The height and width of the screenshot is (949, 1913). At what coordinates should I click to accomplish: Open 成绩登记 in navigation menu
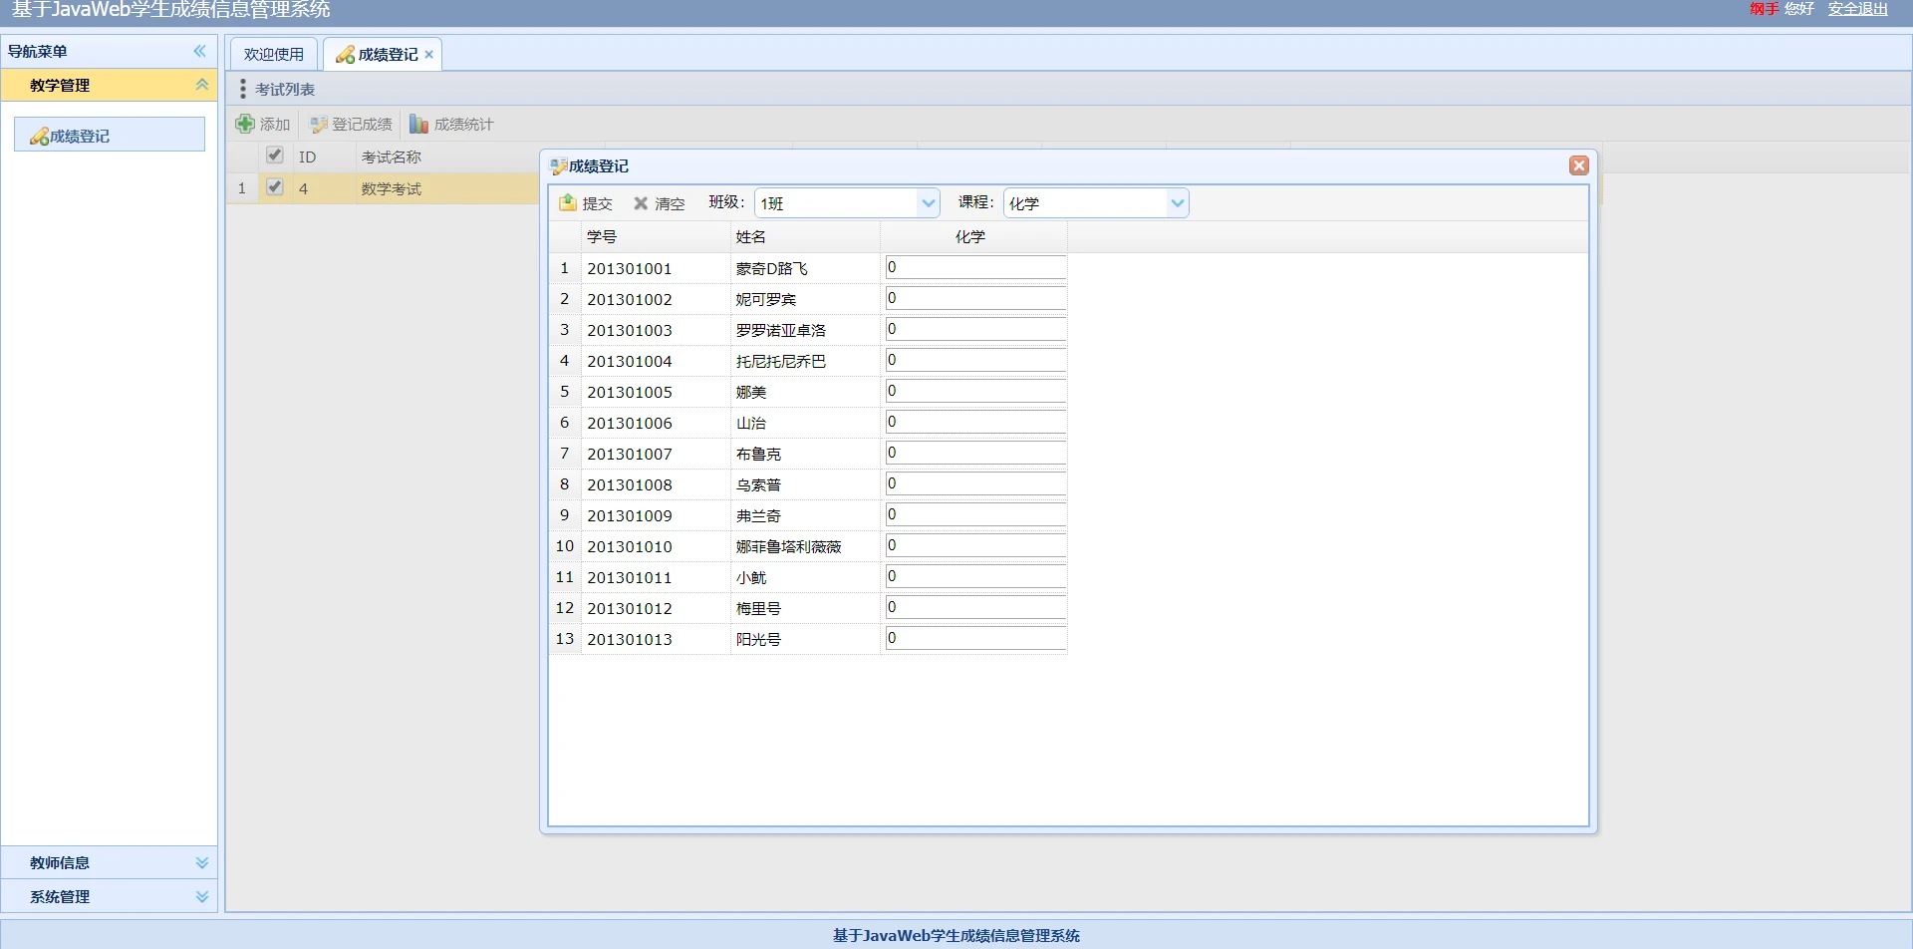click(x=110, y=136)
